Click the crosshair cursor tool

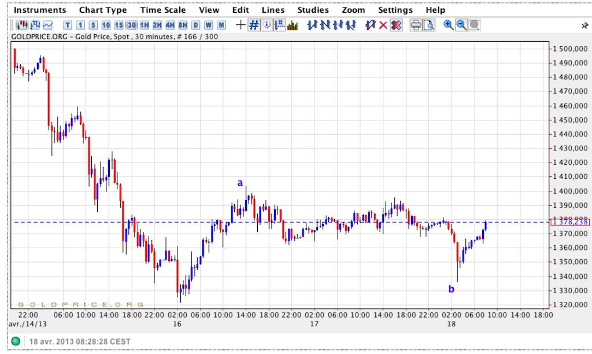[240, 25]
